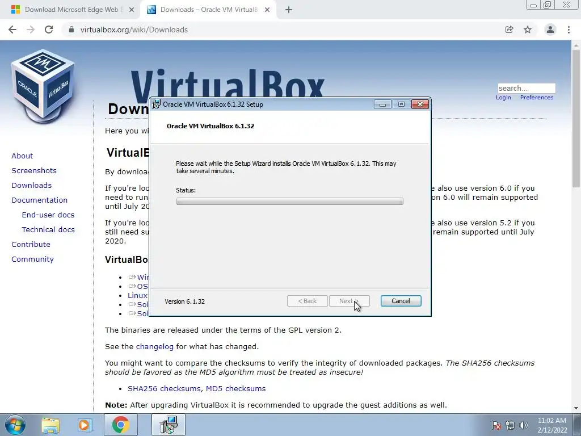Open the SHA256 checksums link
581x436 pixels.
point(165,388)
